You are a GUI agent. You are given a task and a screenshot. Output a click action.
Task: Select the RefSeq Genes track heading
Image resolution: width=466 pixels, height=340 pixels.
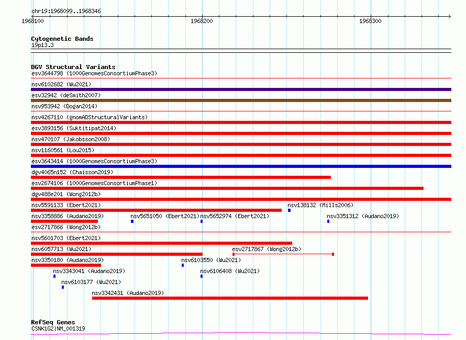click(x=53, y=322)
